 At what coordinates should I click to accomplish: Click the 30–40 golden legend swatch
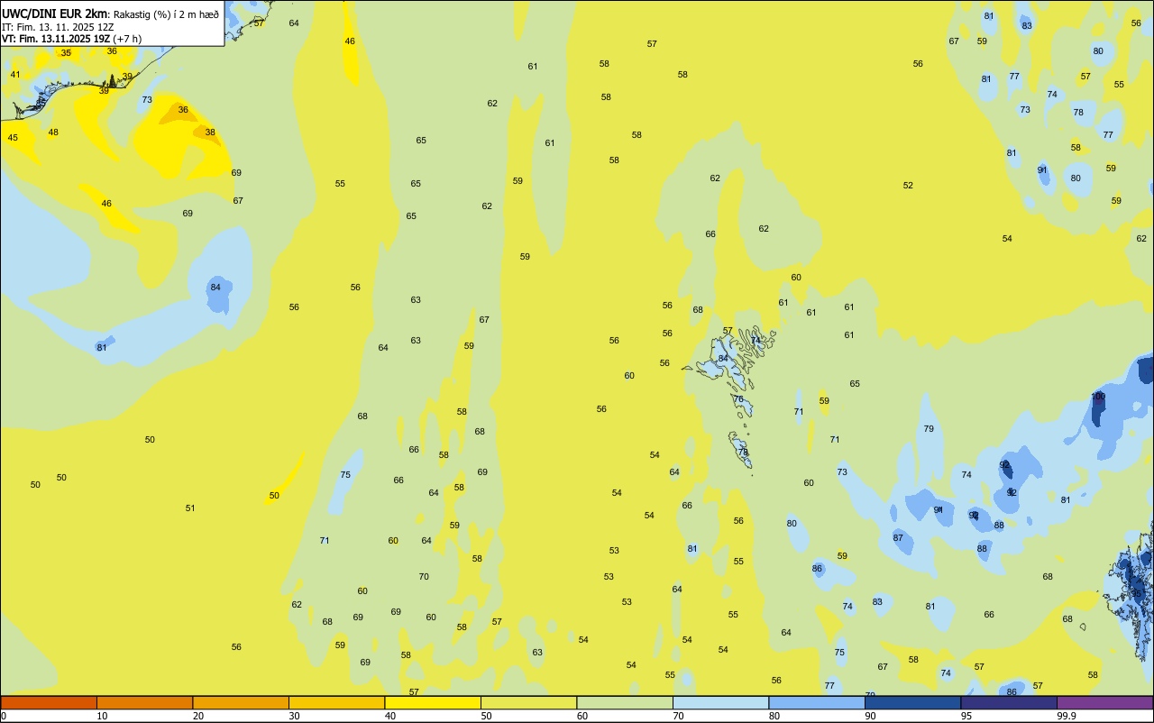pos(336,702)
